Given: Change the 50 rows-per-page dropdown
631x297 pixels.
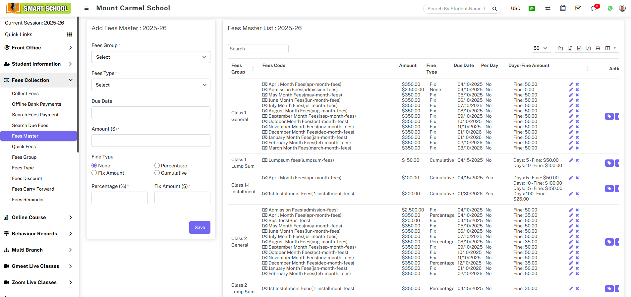Looking at the screenshot, I should coord(540,48).
